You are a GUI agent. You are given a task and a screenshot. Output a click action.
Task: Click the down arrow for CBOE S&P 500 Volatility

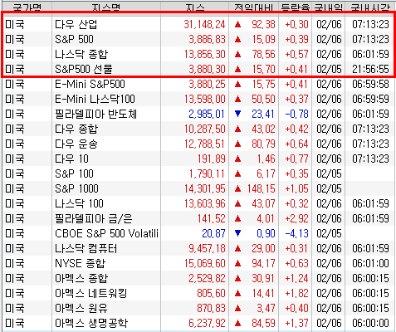(x=237, y=233)
